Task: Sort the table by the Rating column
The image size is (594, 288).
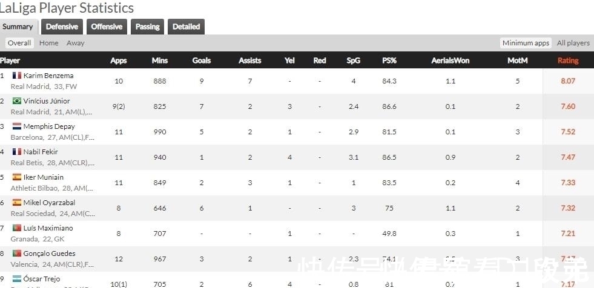Action: [567, 61]
